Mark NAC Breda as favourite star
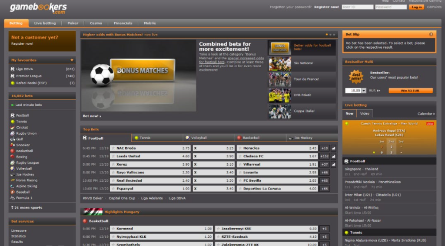The image size is (445, 246). click(113, 148)
